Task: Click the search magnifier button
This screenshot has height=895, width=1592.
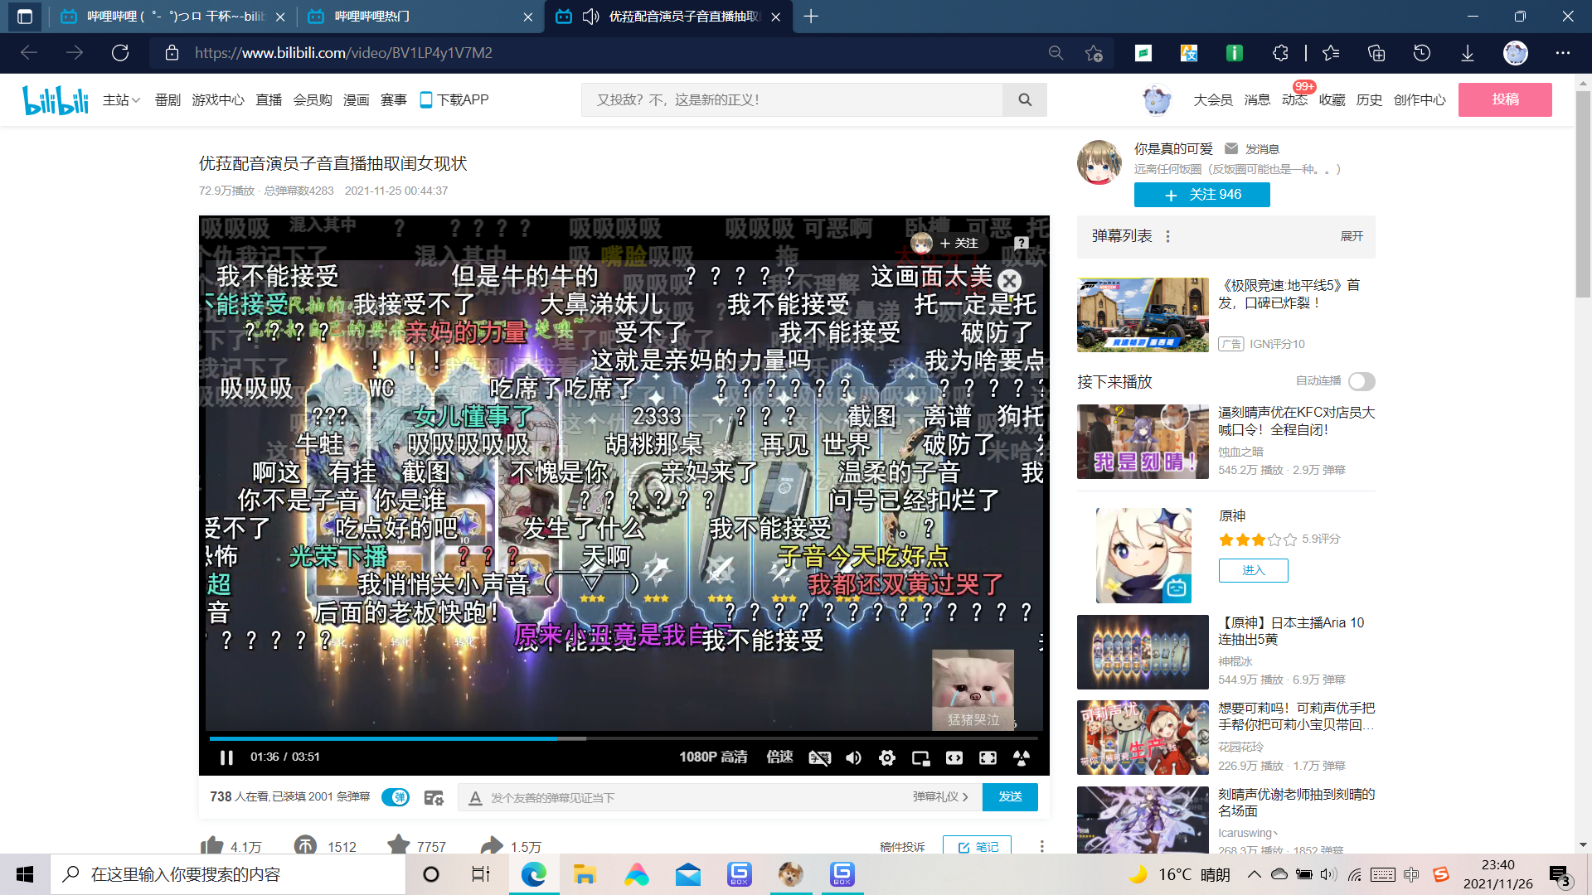Action: point(1025,99)
